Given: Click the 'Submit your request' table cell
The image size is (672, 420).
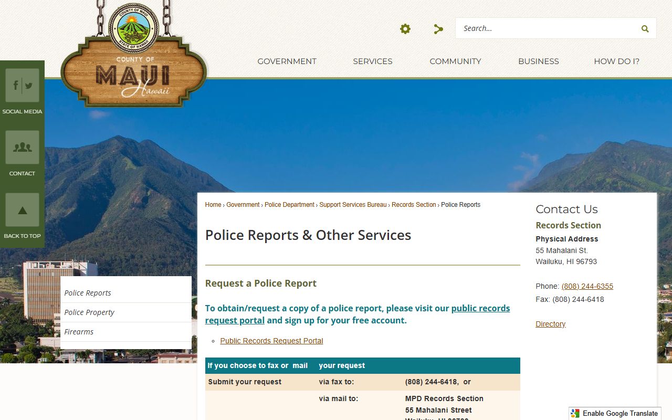Looking at the screenshot, I should pos(260,382).
